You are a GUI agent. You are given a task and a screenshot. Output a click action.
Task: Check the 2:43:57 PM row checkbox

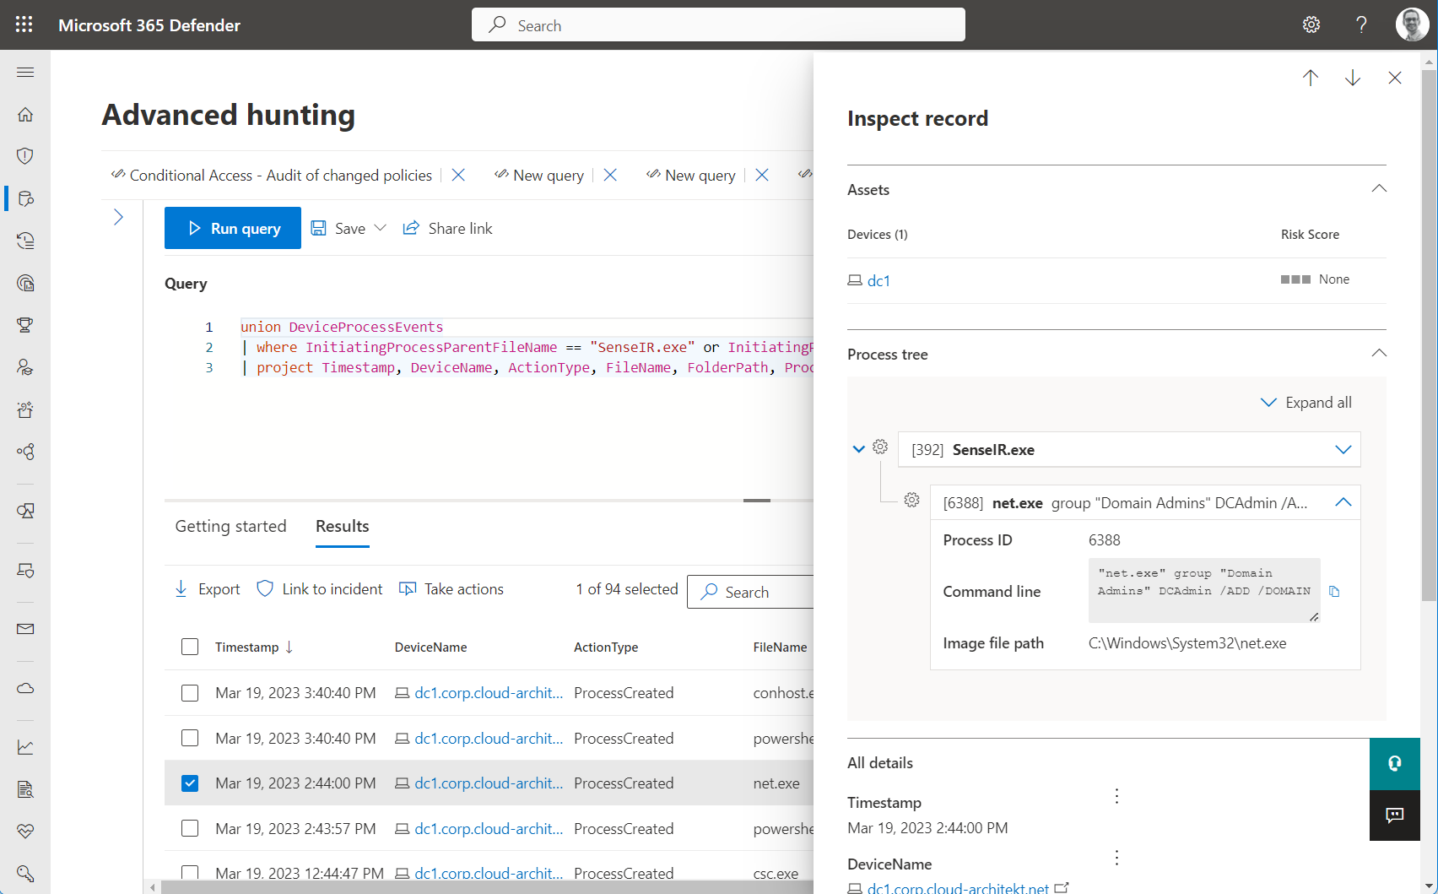pos(190,828)
